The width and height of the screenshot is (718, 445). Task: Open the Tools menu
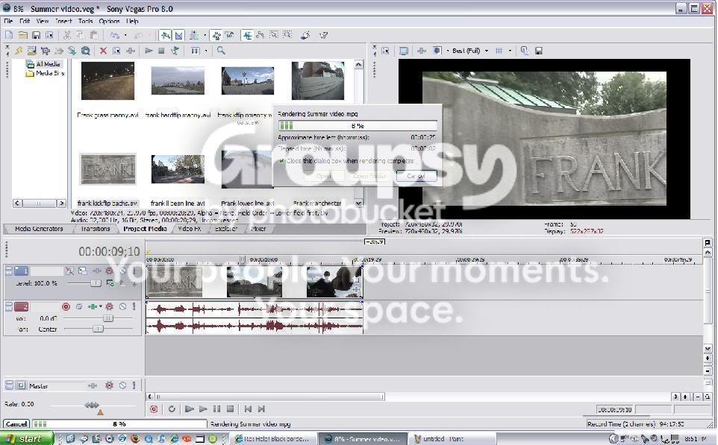(x=85, y=21)
